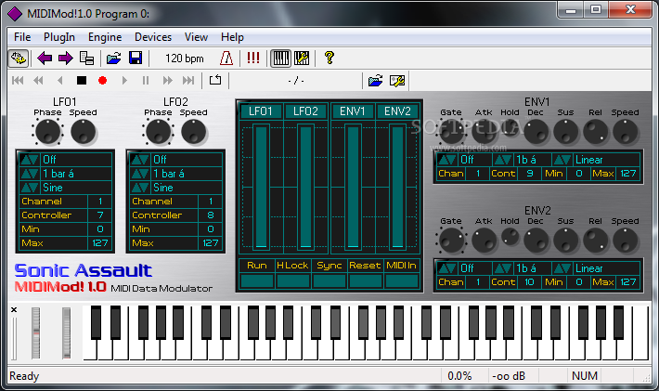Toggle the metronome icon
The height and width of the screenshot is (391, 659).
[226, 58]
